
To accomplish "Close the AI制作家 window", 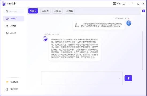I will click(144, 4).
